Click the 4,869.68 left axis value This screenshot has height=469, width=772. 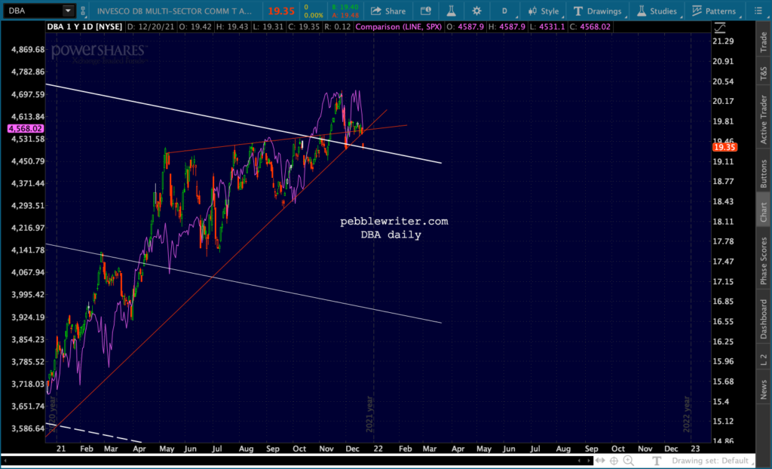point(28,50)
